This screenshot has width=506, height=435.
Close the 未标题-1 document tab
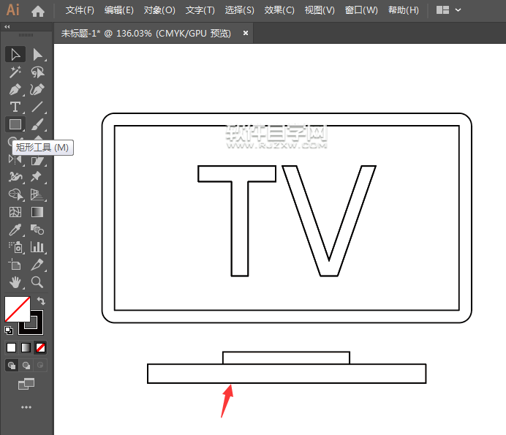[x=246, y=33]
